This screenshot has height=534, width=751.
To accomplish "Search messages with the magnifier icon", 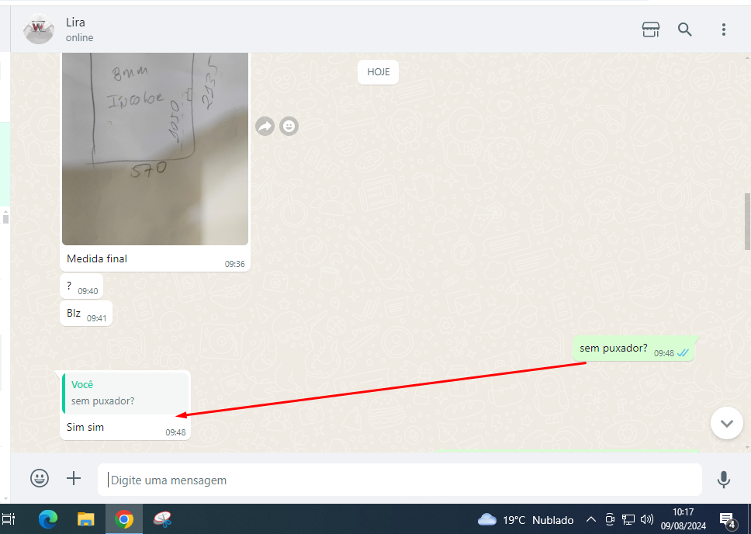I will point(685,29).
